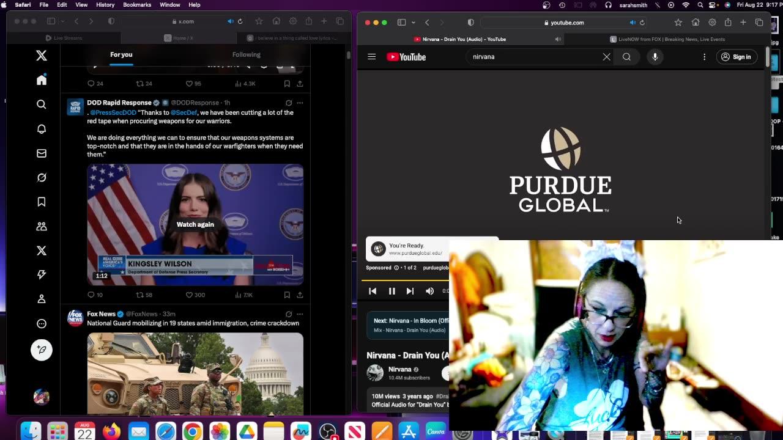This screenshot has height=440, width=783.
Task: Skip to next video in player
Action: pos(410,291)
